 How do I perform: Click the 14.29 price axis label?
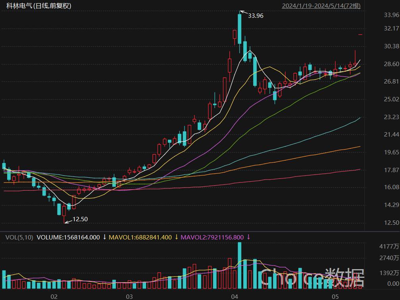(x=391, y=205)
